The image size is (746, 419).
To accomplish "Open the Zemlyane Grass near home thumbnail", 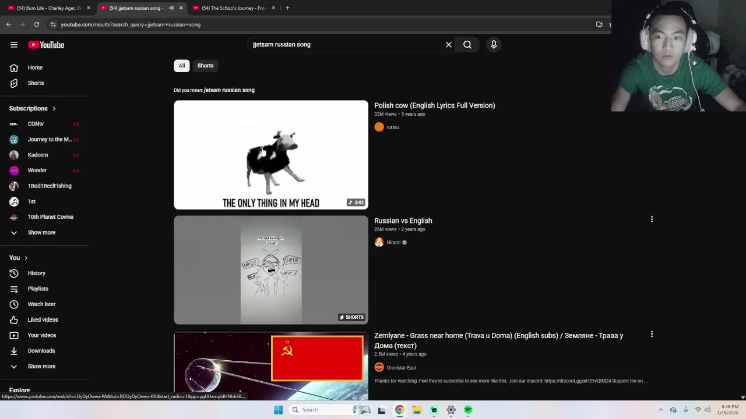I will coord(271,366).
